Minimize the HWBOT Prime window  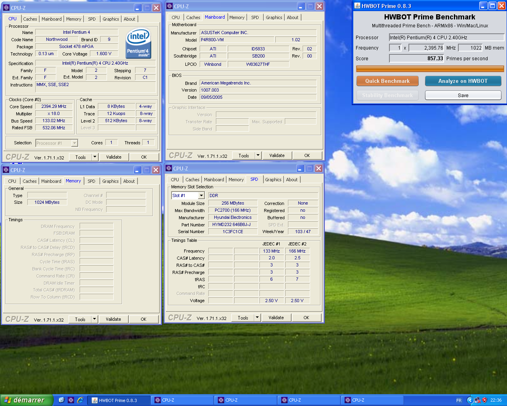click(483, 6)
